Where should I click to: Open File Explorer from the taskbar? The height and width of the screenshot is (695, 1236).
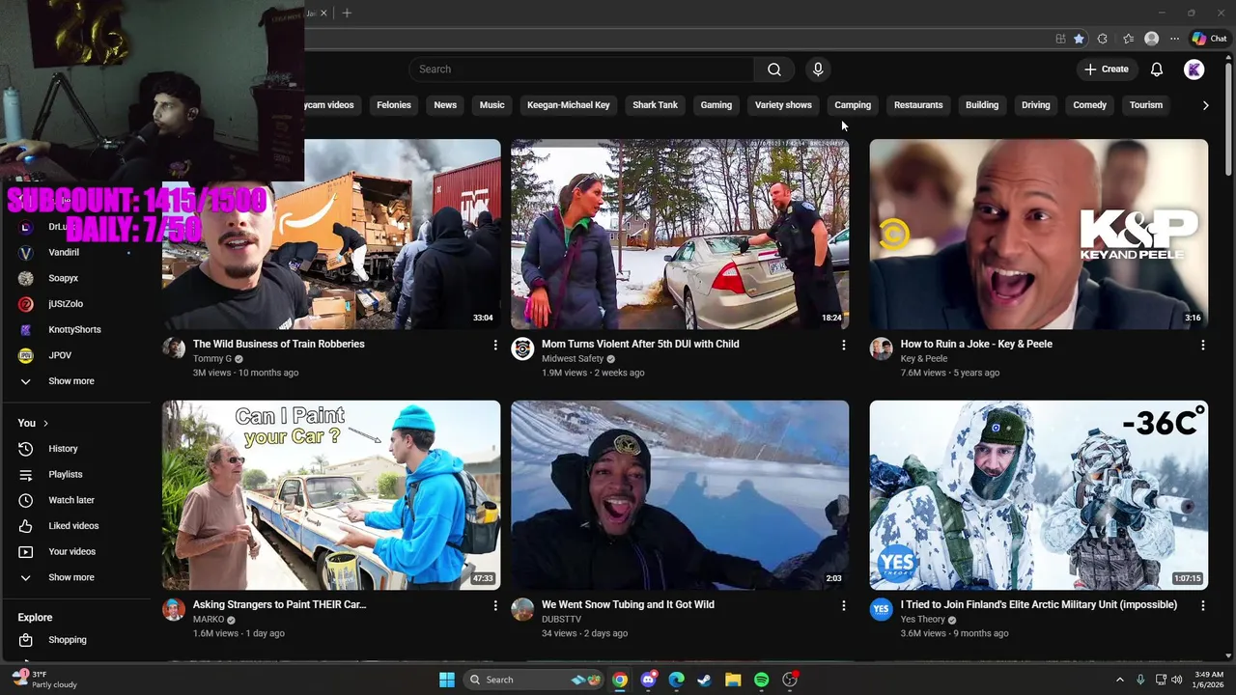click(x=733, y=680)
